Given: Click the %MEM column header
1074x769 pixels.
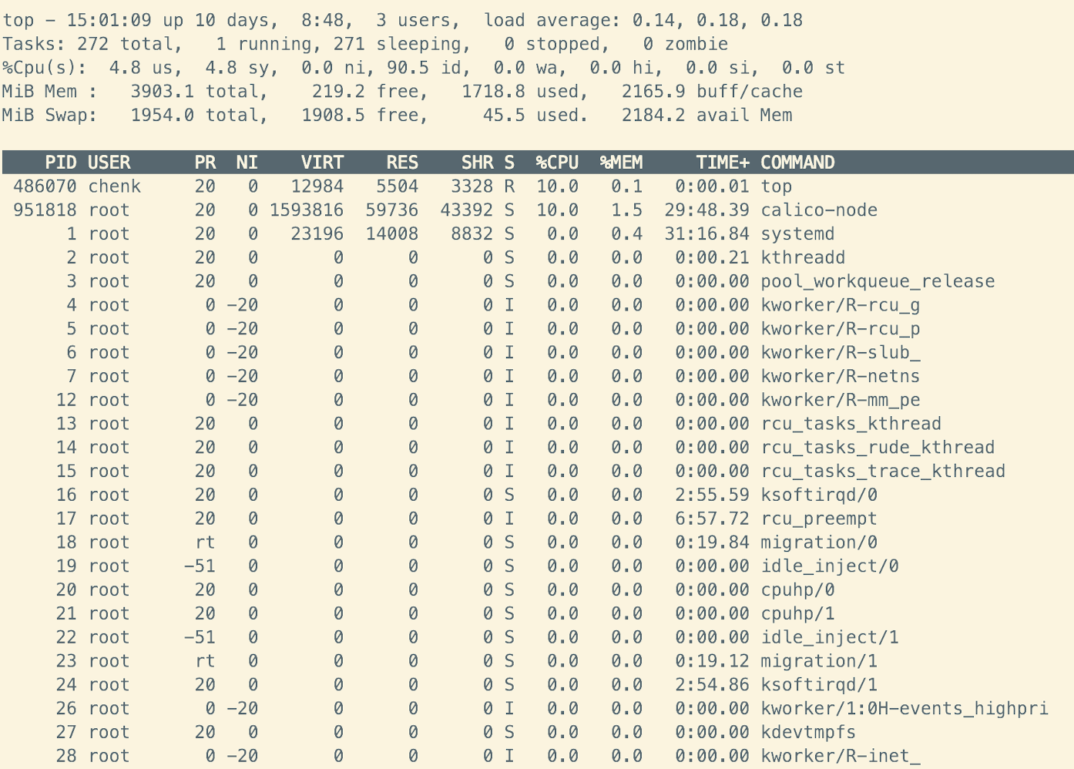Looking at the screenshot, I should pyautogui.click(x=621, y=163).
